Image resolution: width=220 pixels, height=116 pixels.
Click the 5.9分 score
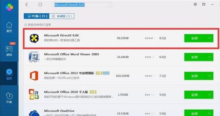point(163,114)
